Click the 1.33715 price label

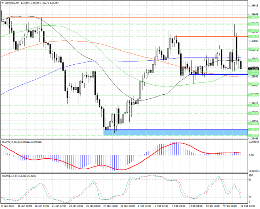pyautogui.click(x=254, y=130)
